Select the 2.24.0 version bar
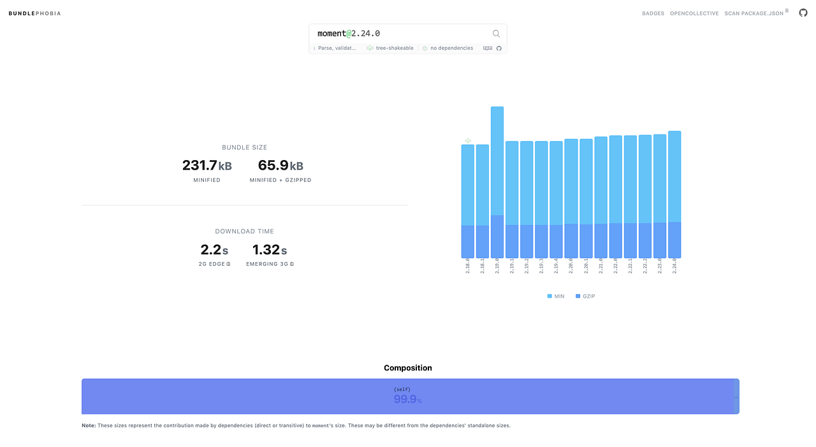Viewport: 816px width, 447px height. click(x=674, y=194)
